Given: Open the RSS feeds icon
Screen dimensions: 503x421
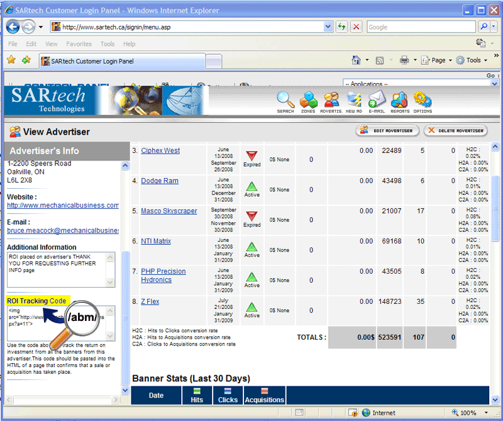Looking at the screenshot, I should [x=380, y=60].
